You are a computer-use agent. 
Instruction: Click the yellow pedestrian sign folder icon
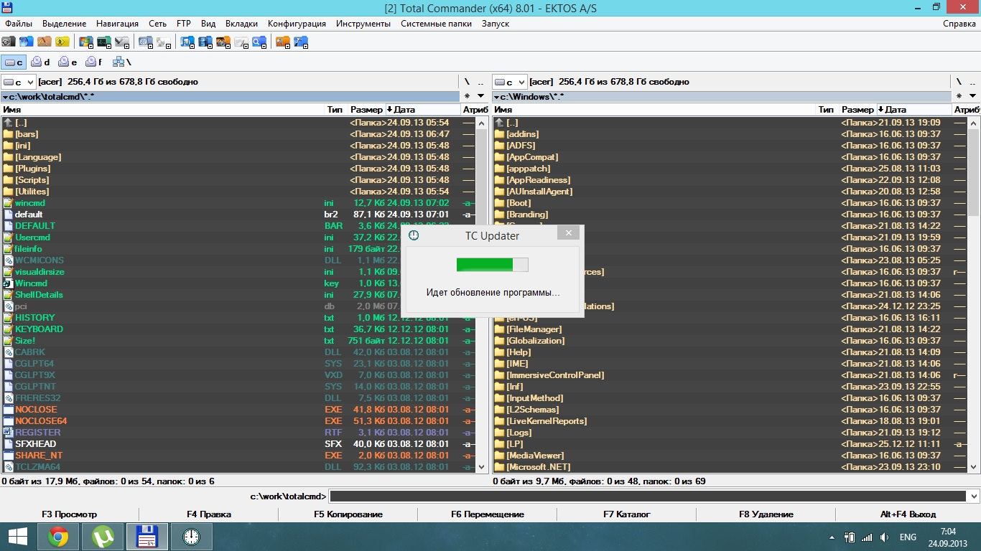(x=62, y=42)
